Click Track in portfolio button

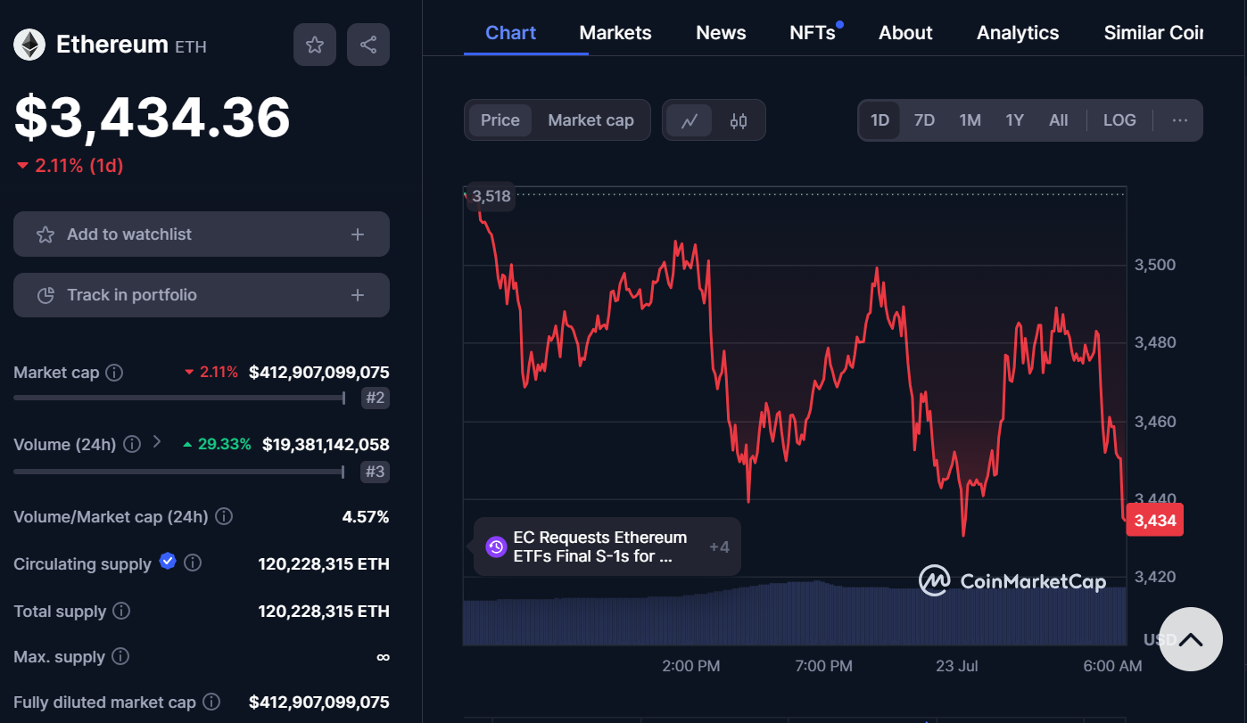(201, 295)
